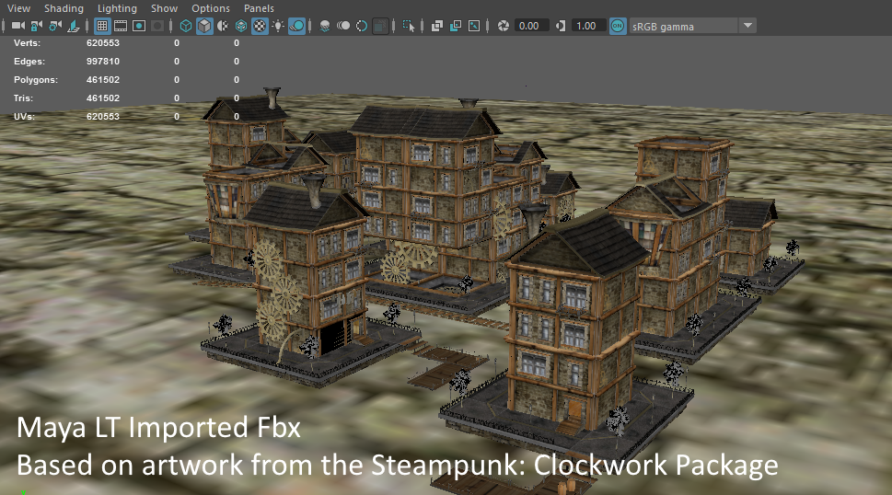Open the Lighting menu

coord(117,8)
